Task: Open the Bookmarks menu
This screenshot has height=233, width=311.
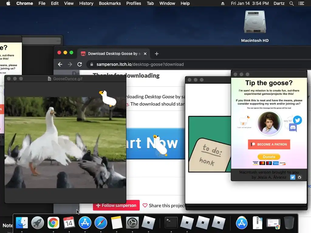Action: coord(110,3)
